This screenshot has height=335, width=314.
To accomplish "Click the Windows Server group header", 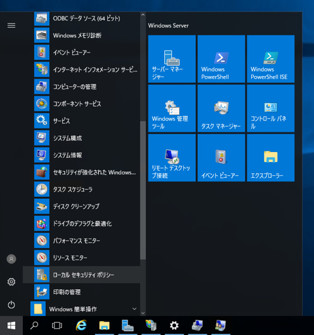I will coord(168,26).
